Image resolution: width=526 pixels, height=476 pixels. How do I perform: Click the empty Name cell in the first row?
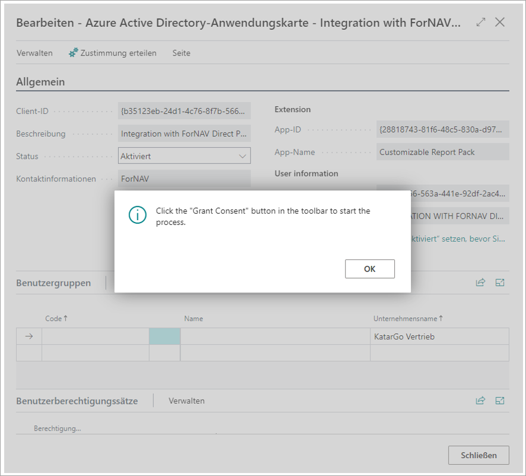[276, 336]
